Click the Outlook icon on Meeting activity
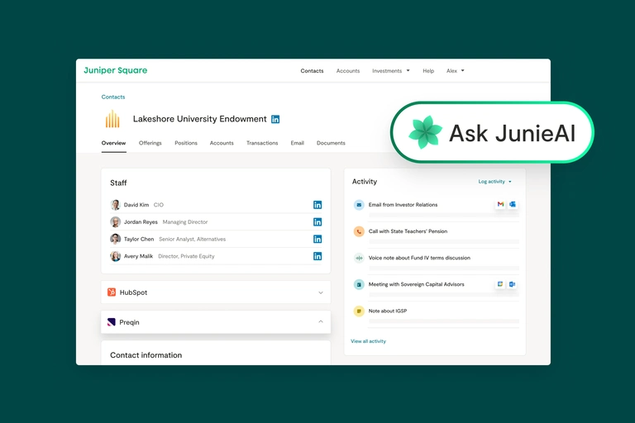The height and width of the screenshot is (423, 635). [x=513, y=284]
